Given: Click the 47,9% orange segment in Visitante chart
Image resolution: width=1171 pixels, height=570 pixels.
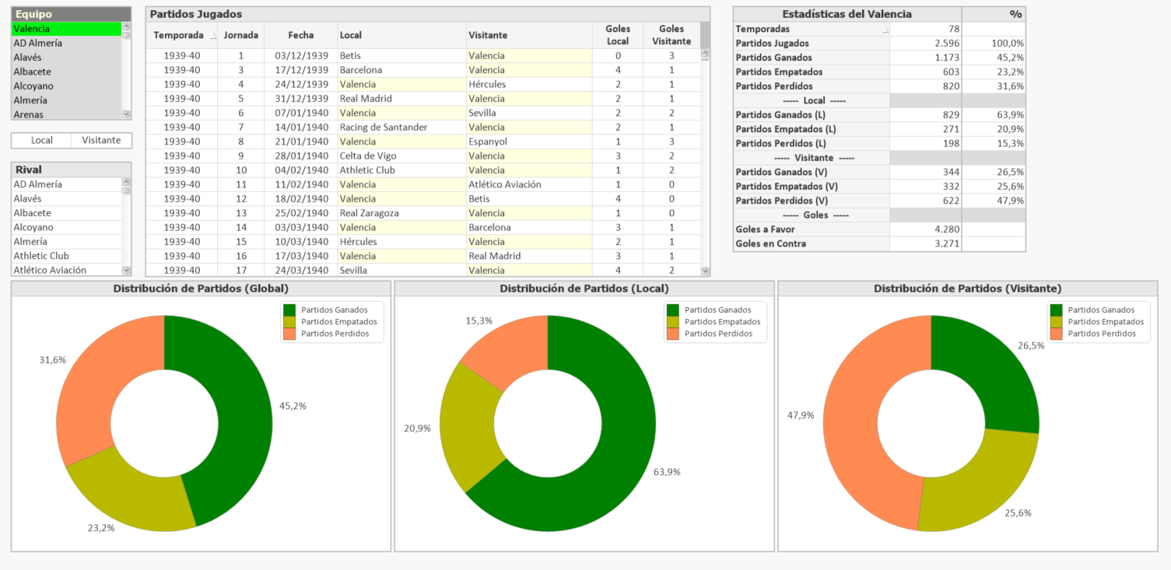Looking at the screenshot, I should pyautogui.click(x=852, y=420).
